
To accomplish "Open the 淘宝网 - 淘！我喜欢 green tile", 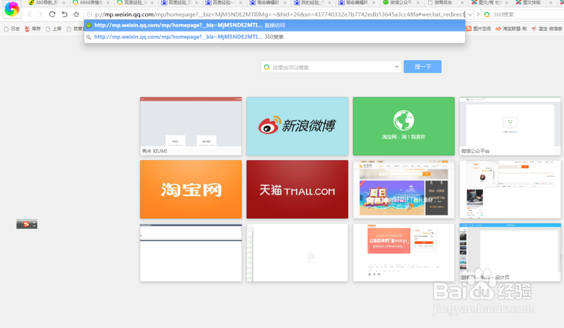I will (x=404, y=126).
